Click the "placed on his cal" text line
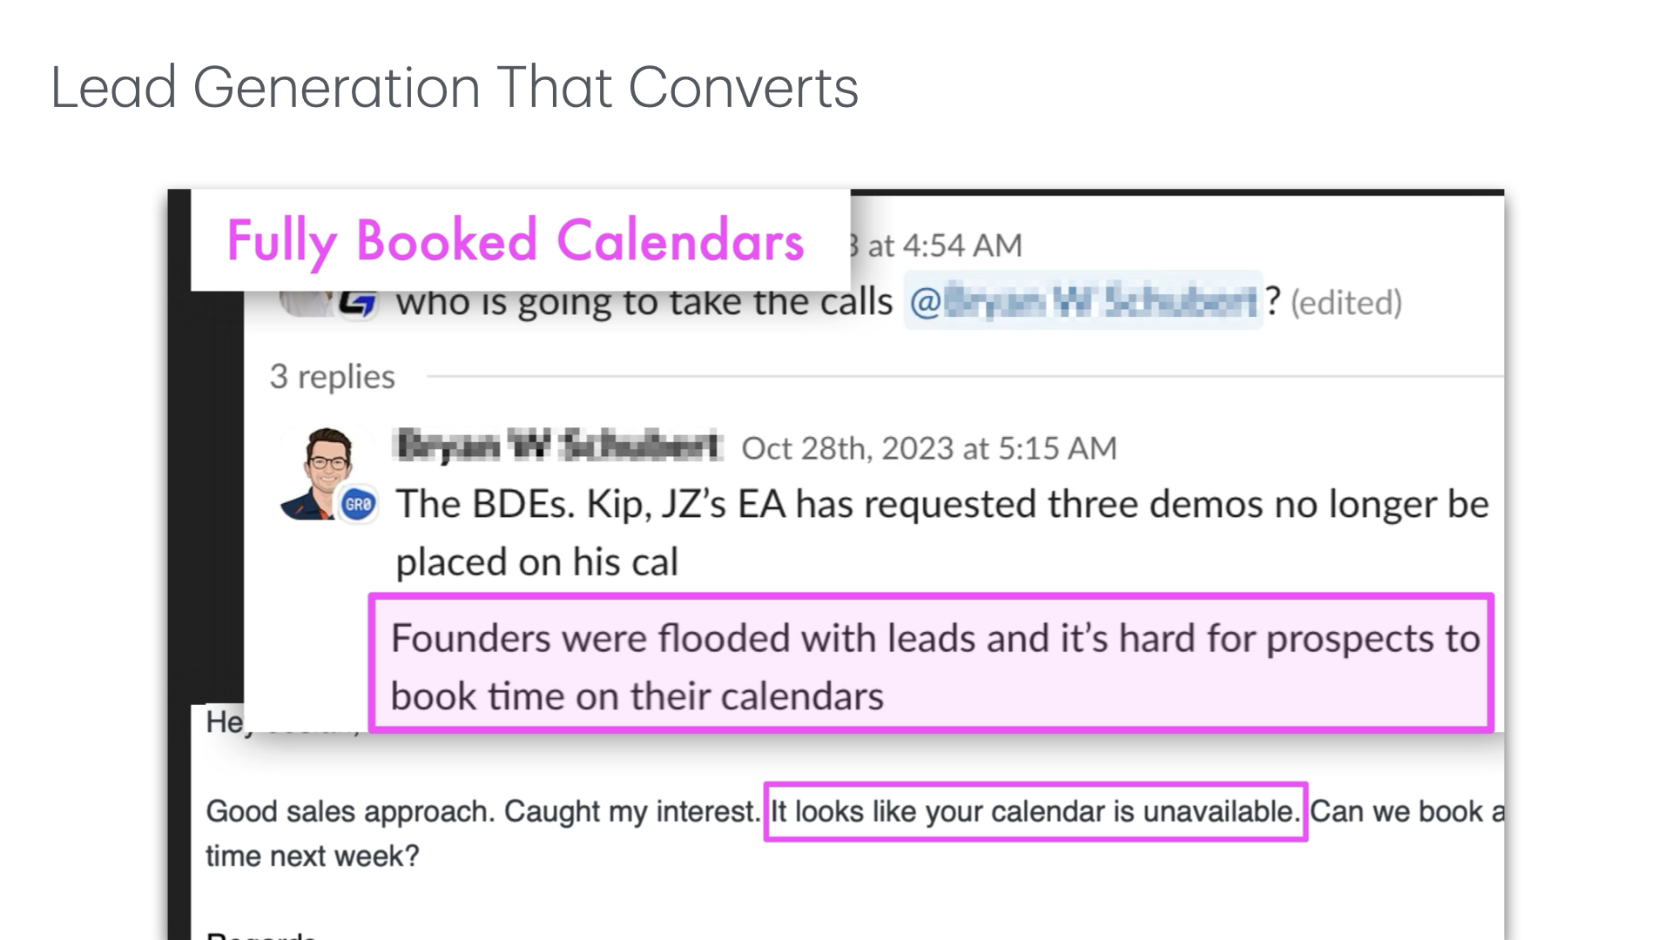Screen dimensions: 1672x940 pyautogui.click(x=536, y=562)
